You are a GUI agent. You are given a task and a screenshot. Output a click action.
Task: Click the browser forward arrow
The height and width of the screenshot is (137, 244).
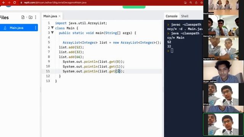9,3
